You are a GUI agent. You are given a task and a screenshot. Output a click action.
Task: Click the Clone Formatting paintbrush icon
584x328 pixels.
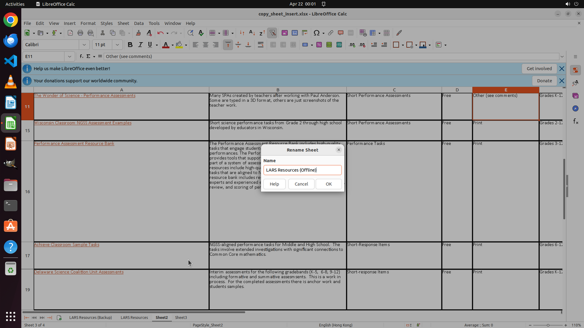138,33
